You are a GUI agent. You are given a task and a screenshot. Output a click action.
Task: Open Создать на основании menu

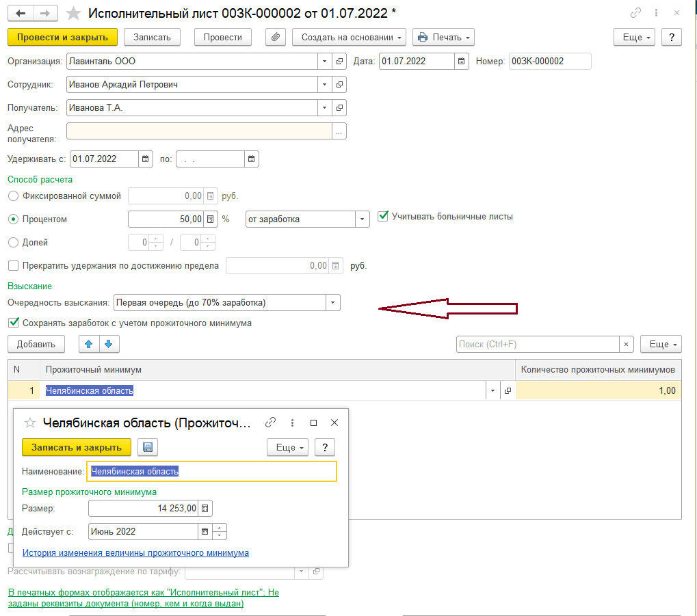[349, 37]
